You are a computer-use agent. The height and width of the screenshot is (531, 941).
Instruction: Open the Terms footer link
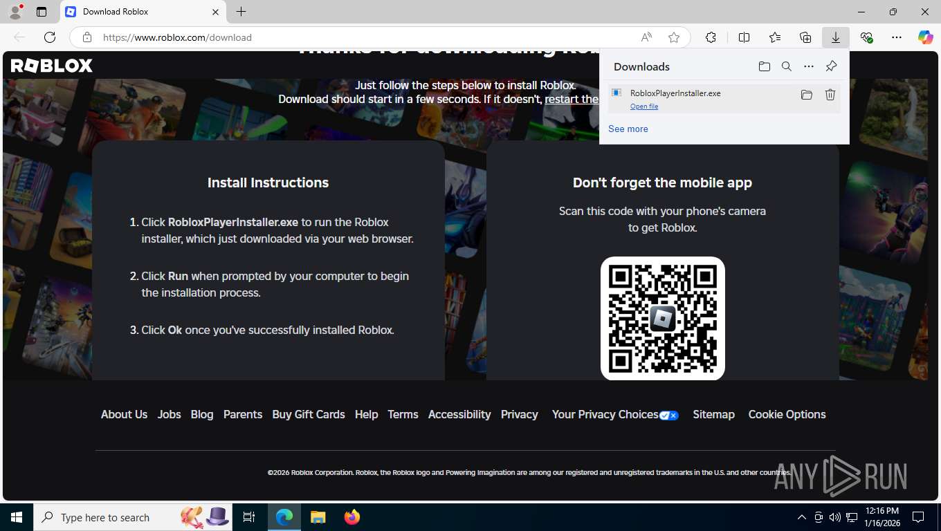[x=403, y=414]
